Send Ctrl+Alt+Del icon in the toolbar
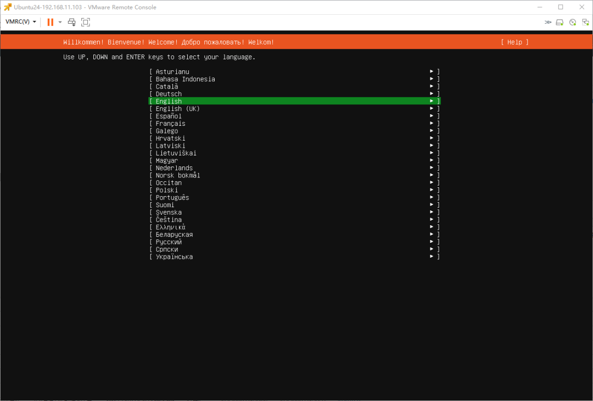This screenshot has width=593, height=401. [71, 22]
